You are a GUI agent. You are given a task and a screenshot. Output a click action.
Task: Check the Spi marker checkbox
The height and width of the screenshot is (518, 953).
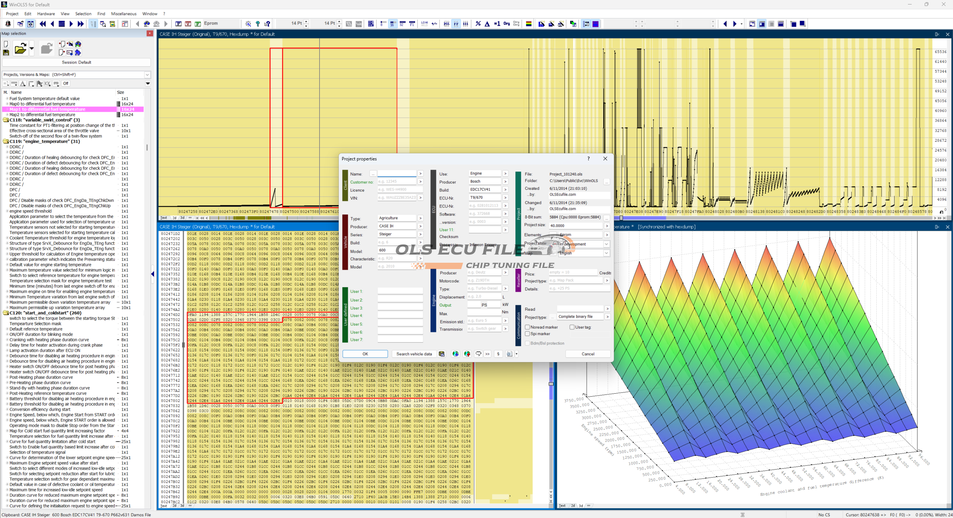527,334
